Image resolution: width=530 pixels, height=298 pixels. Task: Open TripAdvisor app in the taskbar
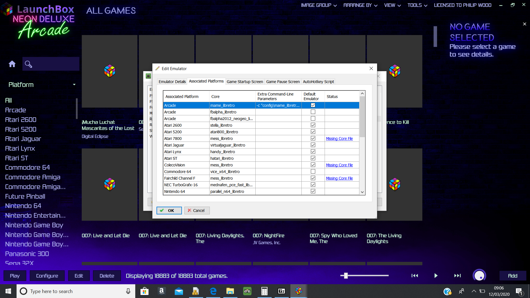tap(247, 291)
